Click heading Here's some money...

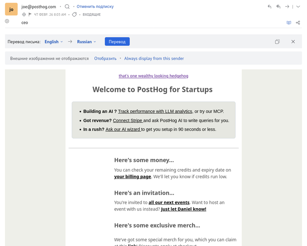click(144, 160)
